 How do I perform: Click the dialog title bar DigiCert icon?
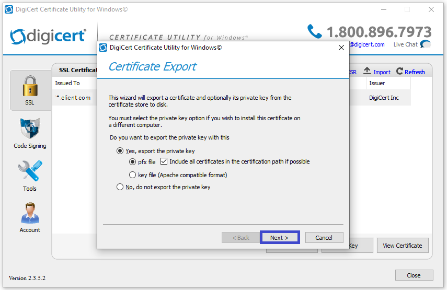[103, 48]
